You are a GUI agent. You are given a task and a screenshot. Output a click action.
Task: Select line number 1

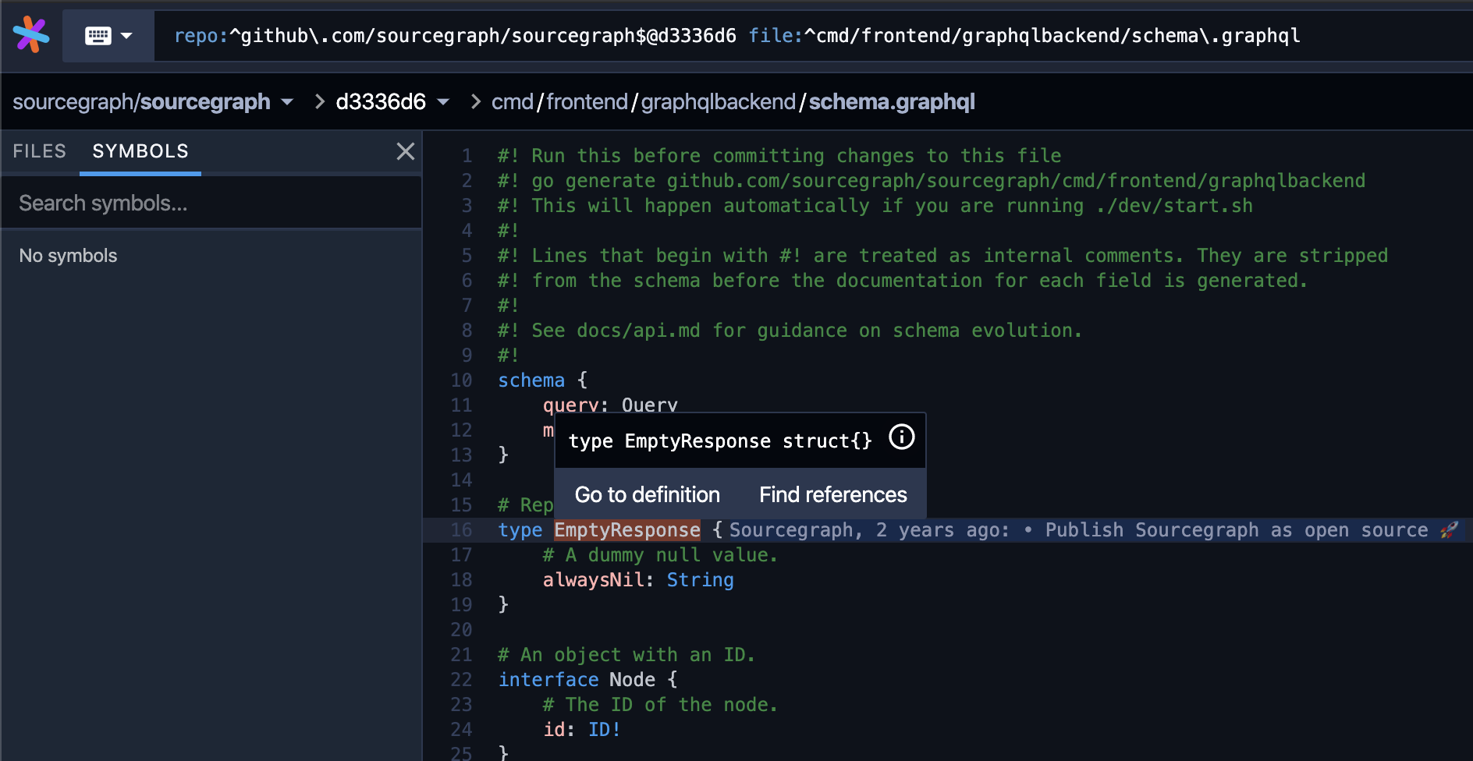point(467,156)
